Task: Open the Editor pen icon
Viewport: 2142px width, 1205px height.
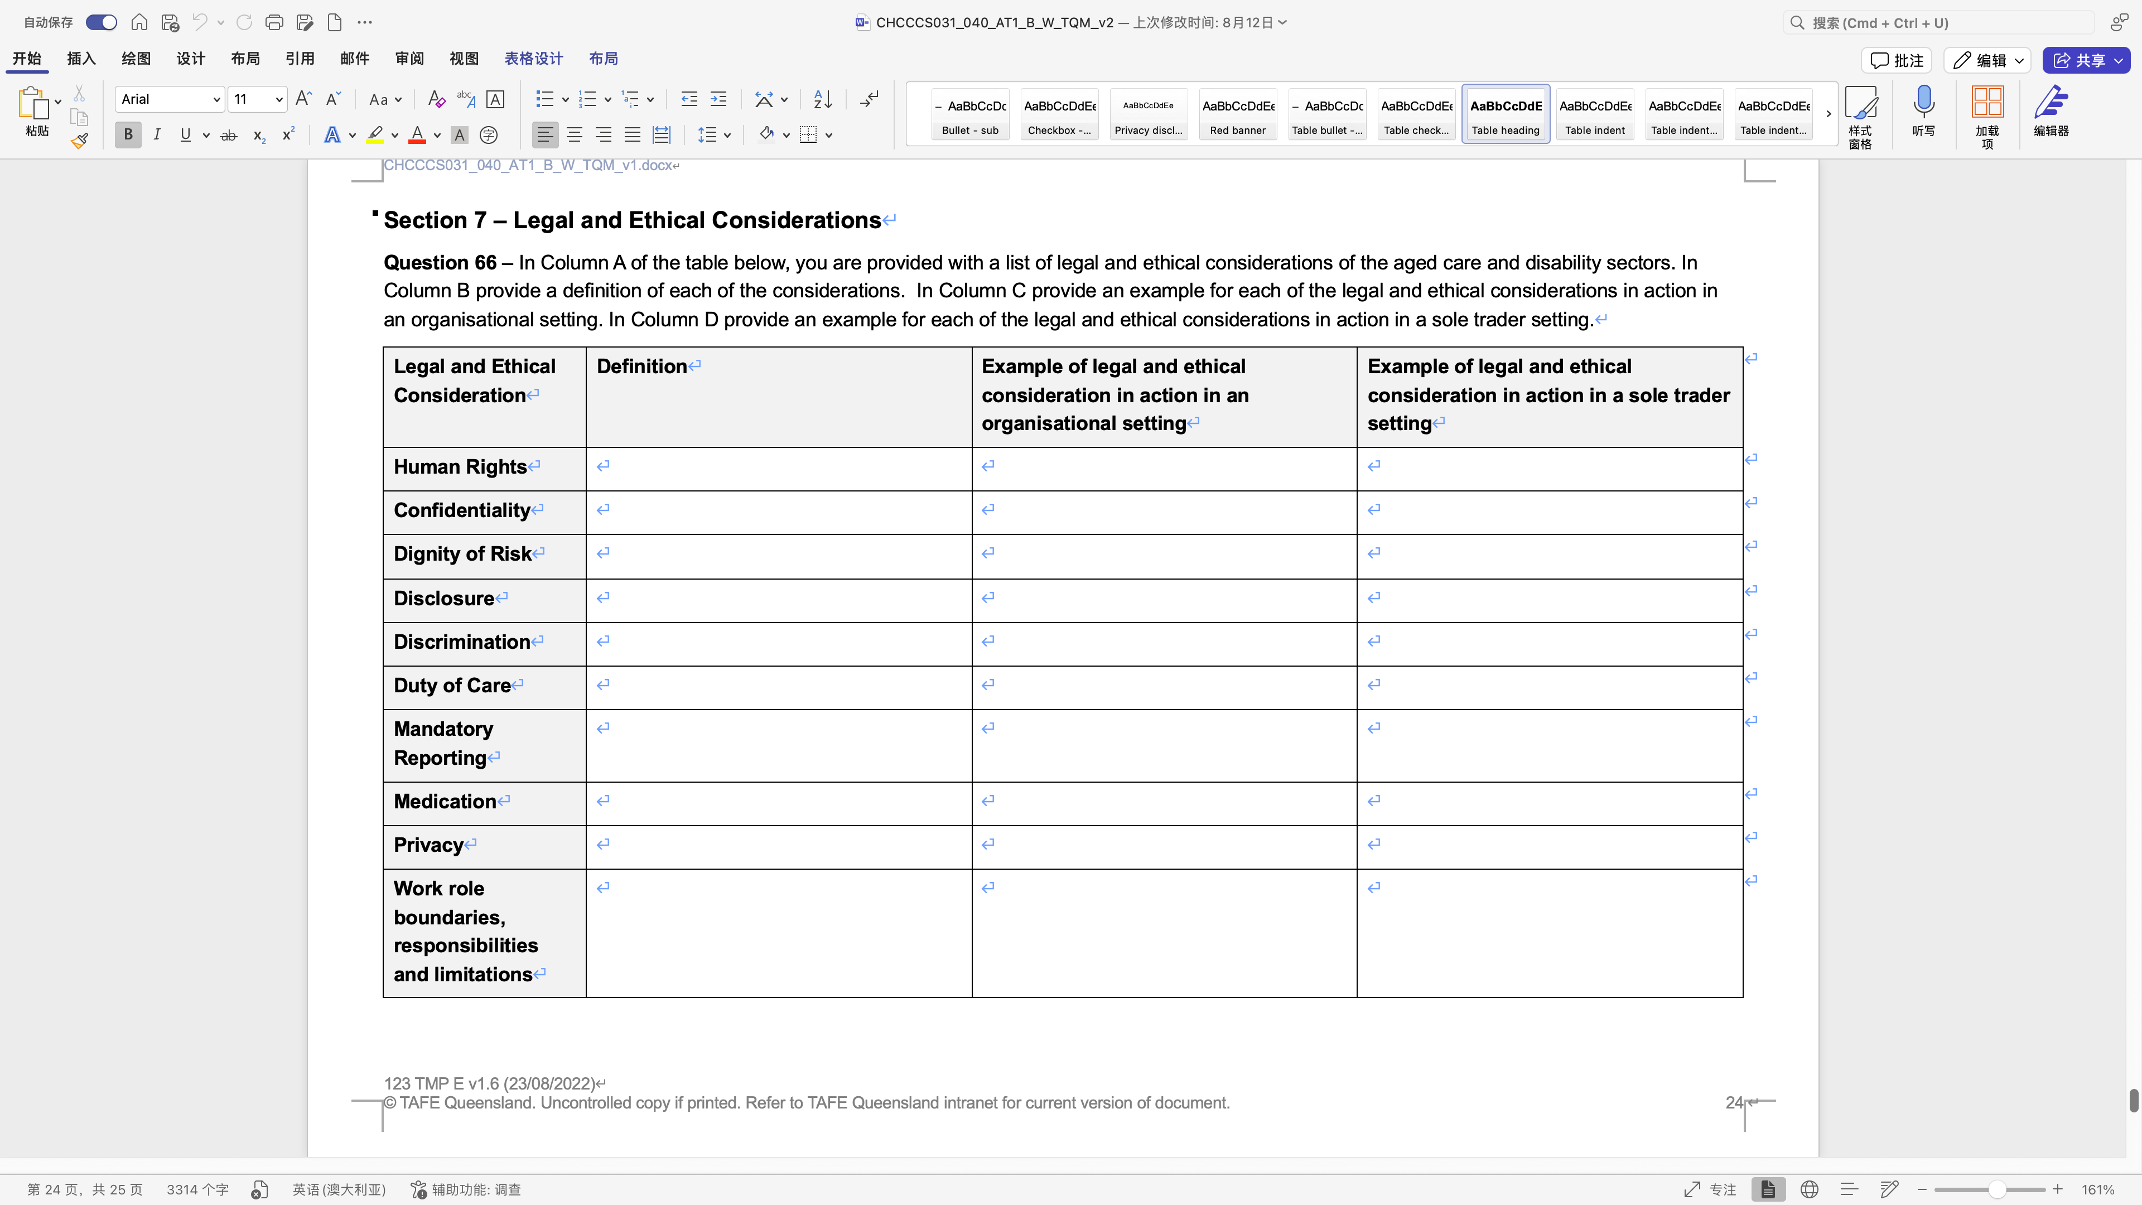Action: pos(2050,103)
